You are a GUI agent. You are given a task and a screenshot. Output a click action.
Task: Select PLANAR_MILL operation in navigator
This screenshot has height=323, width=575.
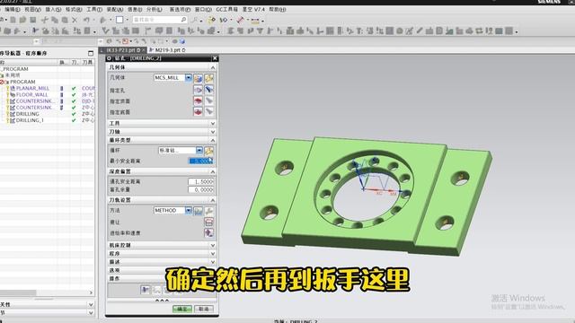[32, 88]
